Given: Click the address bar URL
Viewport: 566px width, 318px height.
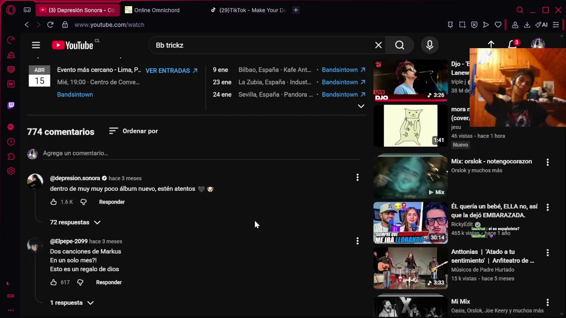Looking at the screenshot, I should click(x=109, y=25).
